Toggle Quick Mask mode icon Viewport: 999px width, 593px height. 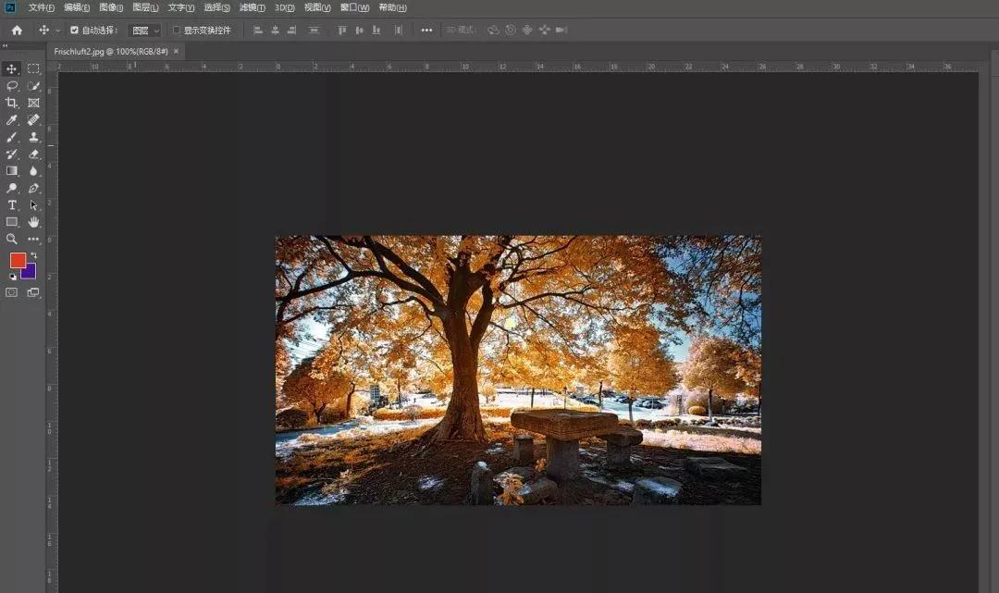pos(12,292)
